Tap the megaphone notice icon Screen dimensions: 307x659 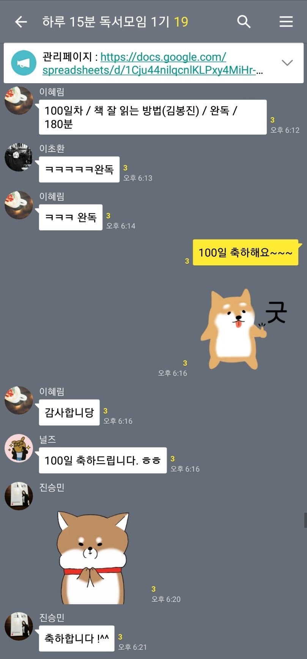coord(24,63)
